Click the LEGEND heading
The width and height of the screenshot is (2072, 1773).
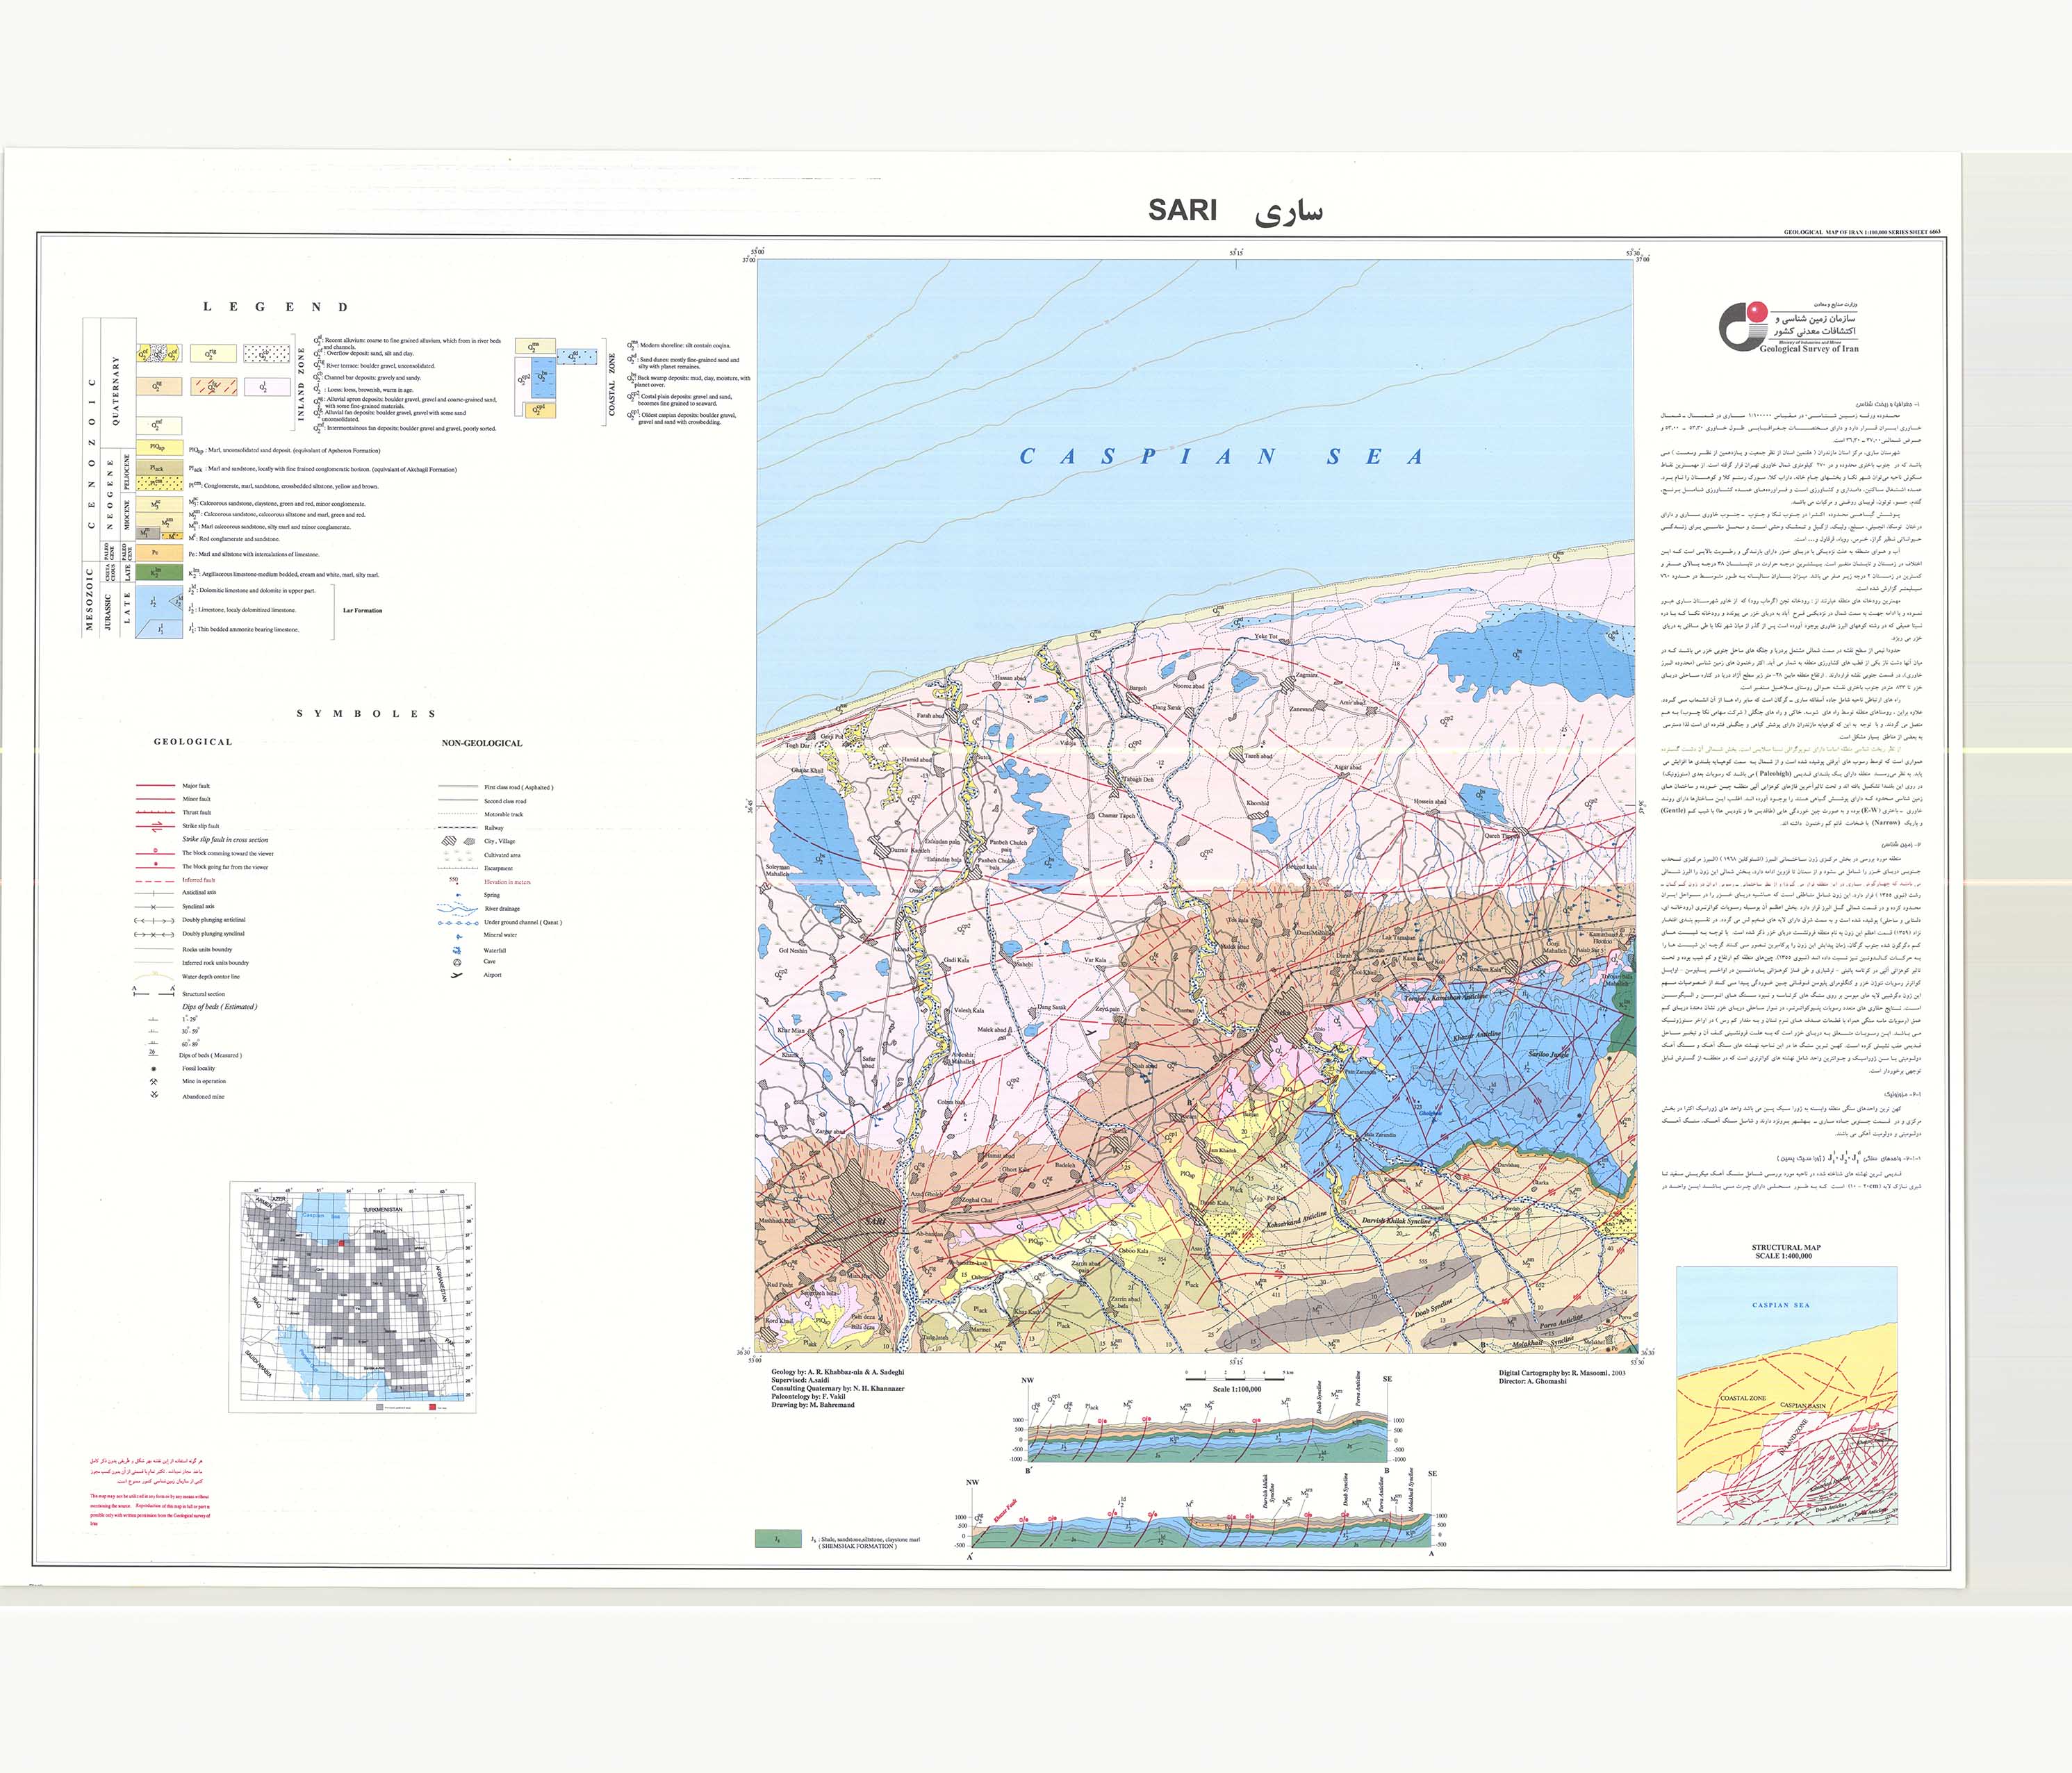point(276,307)
